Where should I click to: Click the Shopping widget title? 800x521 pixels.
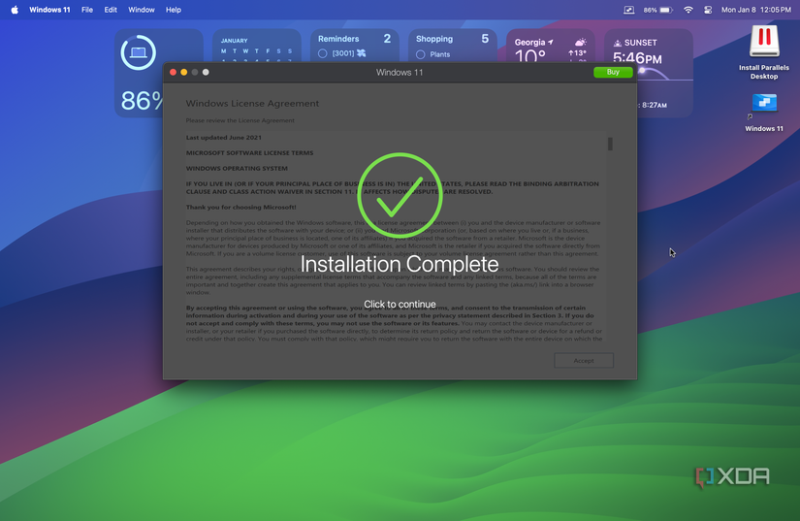click(434, 39)
